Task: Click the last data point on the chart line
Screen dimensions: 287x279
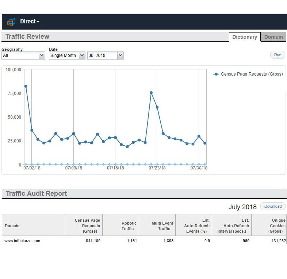Action: pos(205,143)
